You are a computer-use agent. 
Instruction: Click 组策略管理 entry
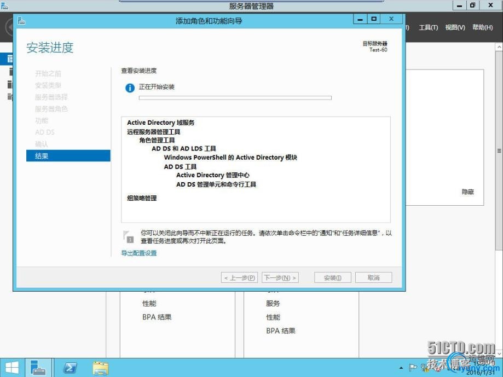click(x=142, y=198)
